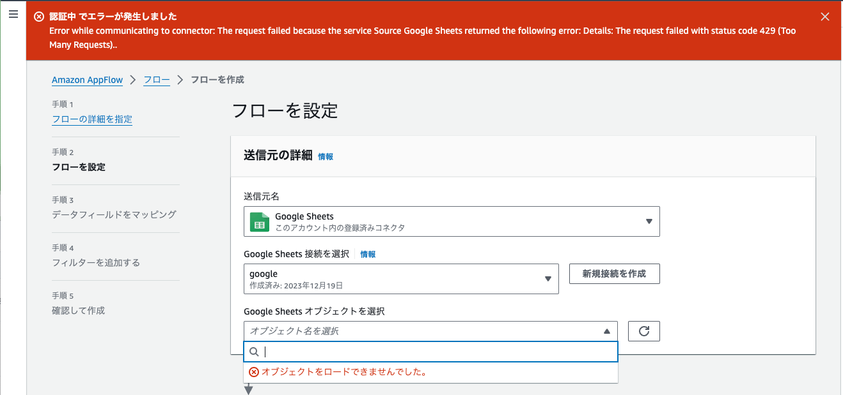Select step 4 フィルターを追加する
Viewport: 843px width, 395px height.
[96, 263]
